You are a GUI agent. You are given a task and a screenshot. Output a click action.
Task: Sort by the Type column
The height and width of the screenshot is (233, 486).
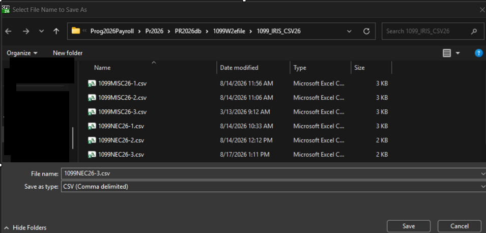click(x=300, y=68)
